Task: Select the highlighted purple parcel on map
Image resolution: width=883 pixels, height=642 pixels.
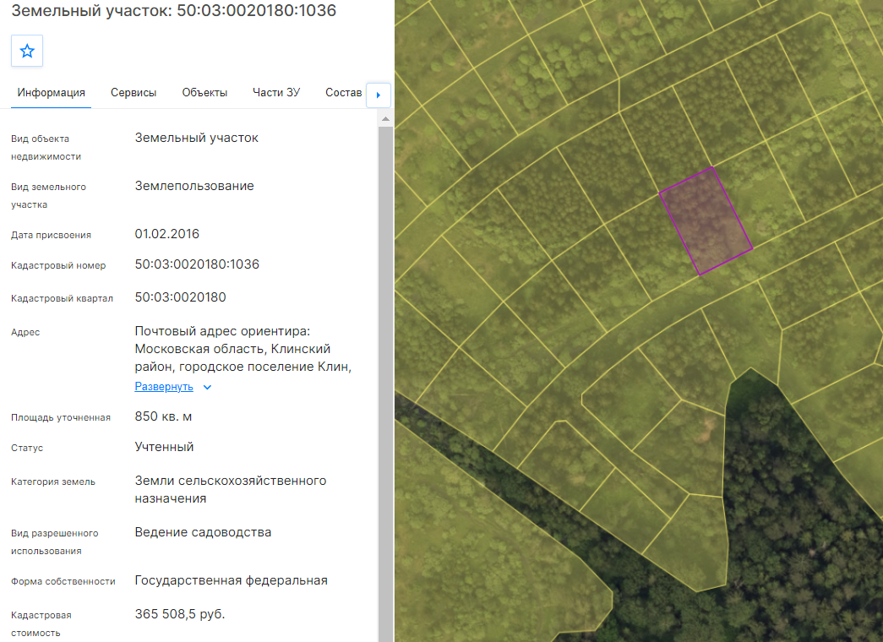Action: [706, 220]
